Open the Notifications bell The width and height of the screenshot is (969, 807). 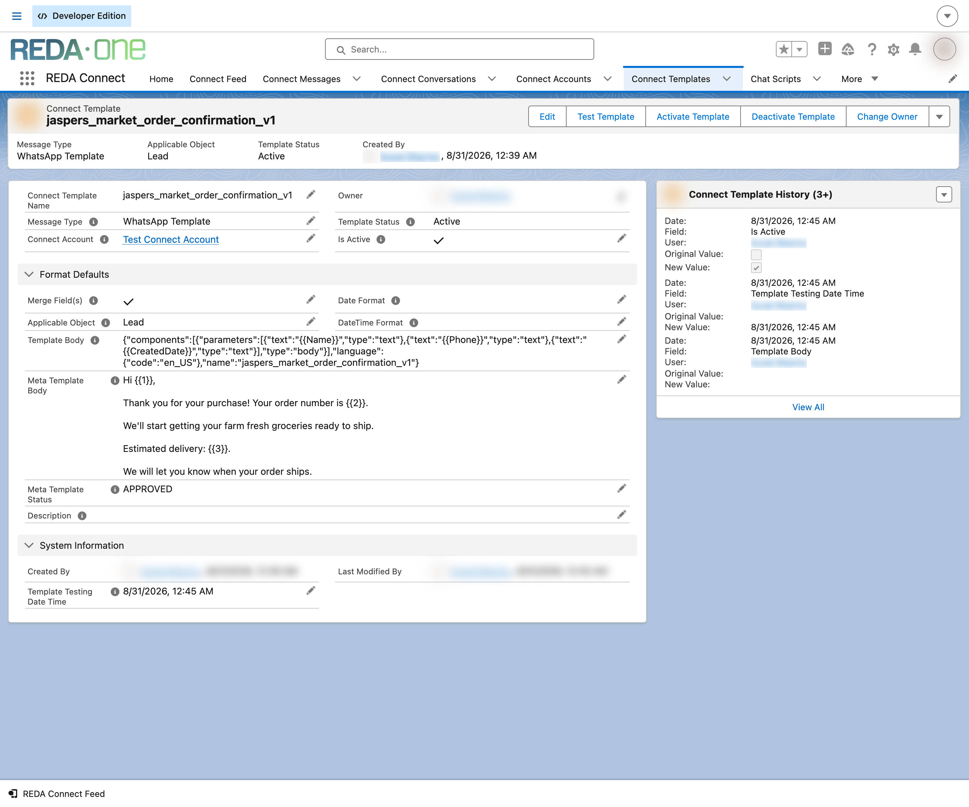click(915, 49)
